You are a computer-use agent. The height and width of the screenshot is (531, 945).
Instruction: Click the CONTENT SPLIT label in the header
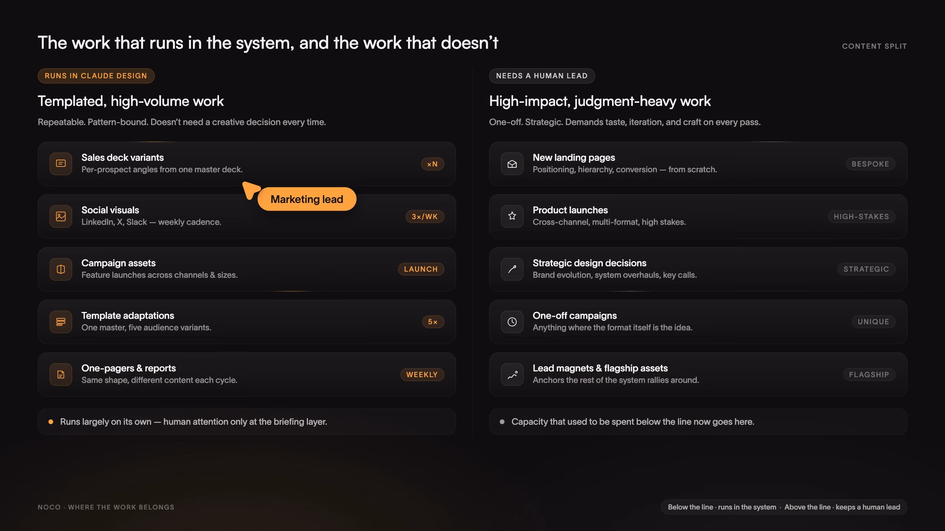pyautogui.click(x=874, y=46)
